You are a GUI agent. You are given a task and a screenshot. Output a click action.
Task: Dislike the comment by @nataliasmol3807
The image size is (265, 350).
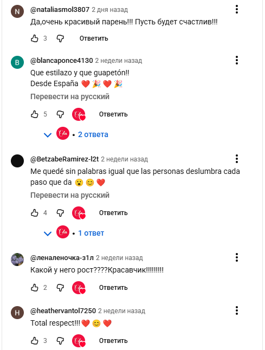(60, 38)
